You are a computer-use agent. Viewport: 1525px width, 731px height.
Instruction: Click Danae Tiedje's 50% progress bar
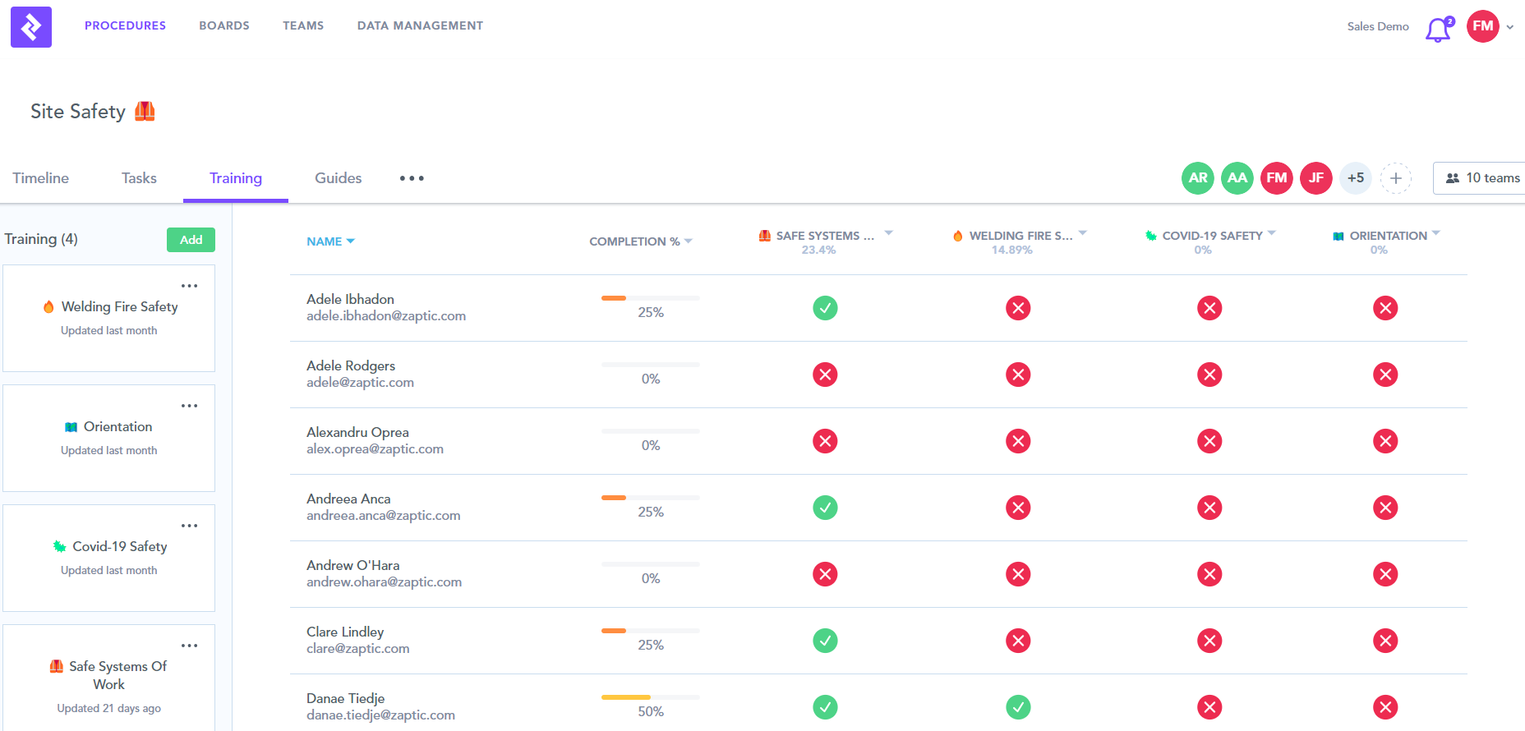(650, 697)
